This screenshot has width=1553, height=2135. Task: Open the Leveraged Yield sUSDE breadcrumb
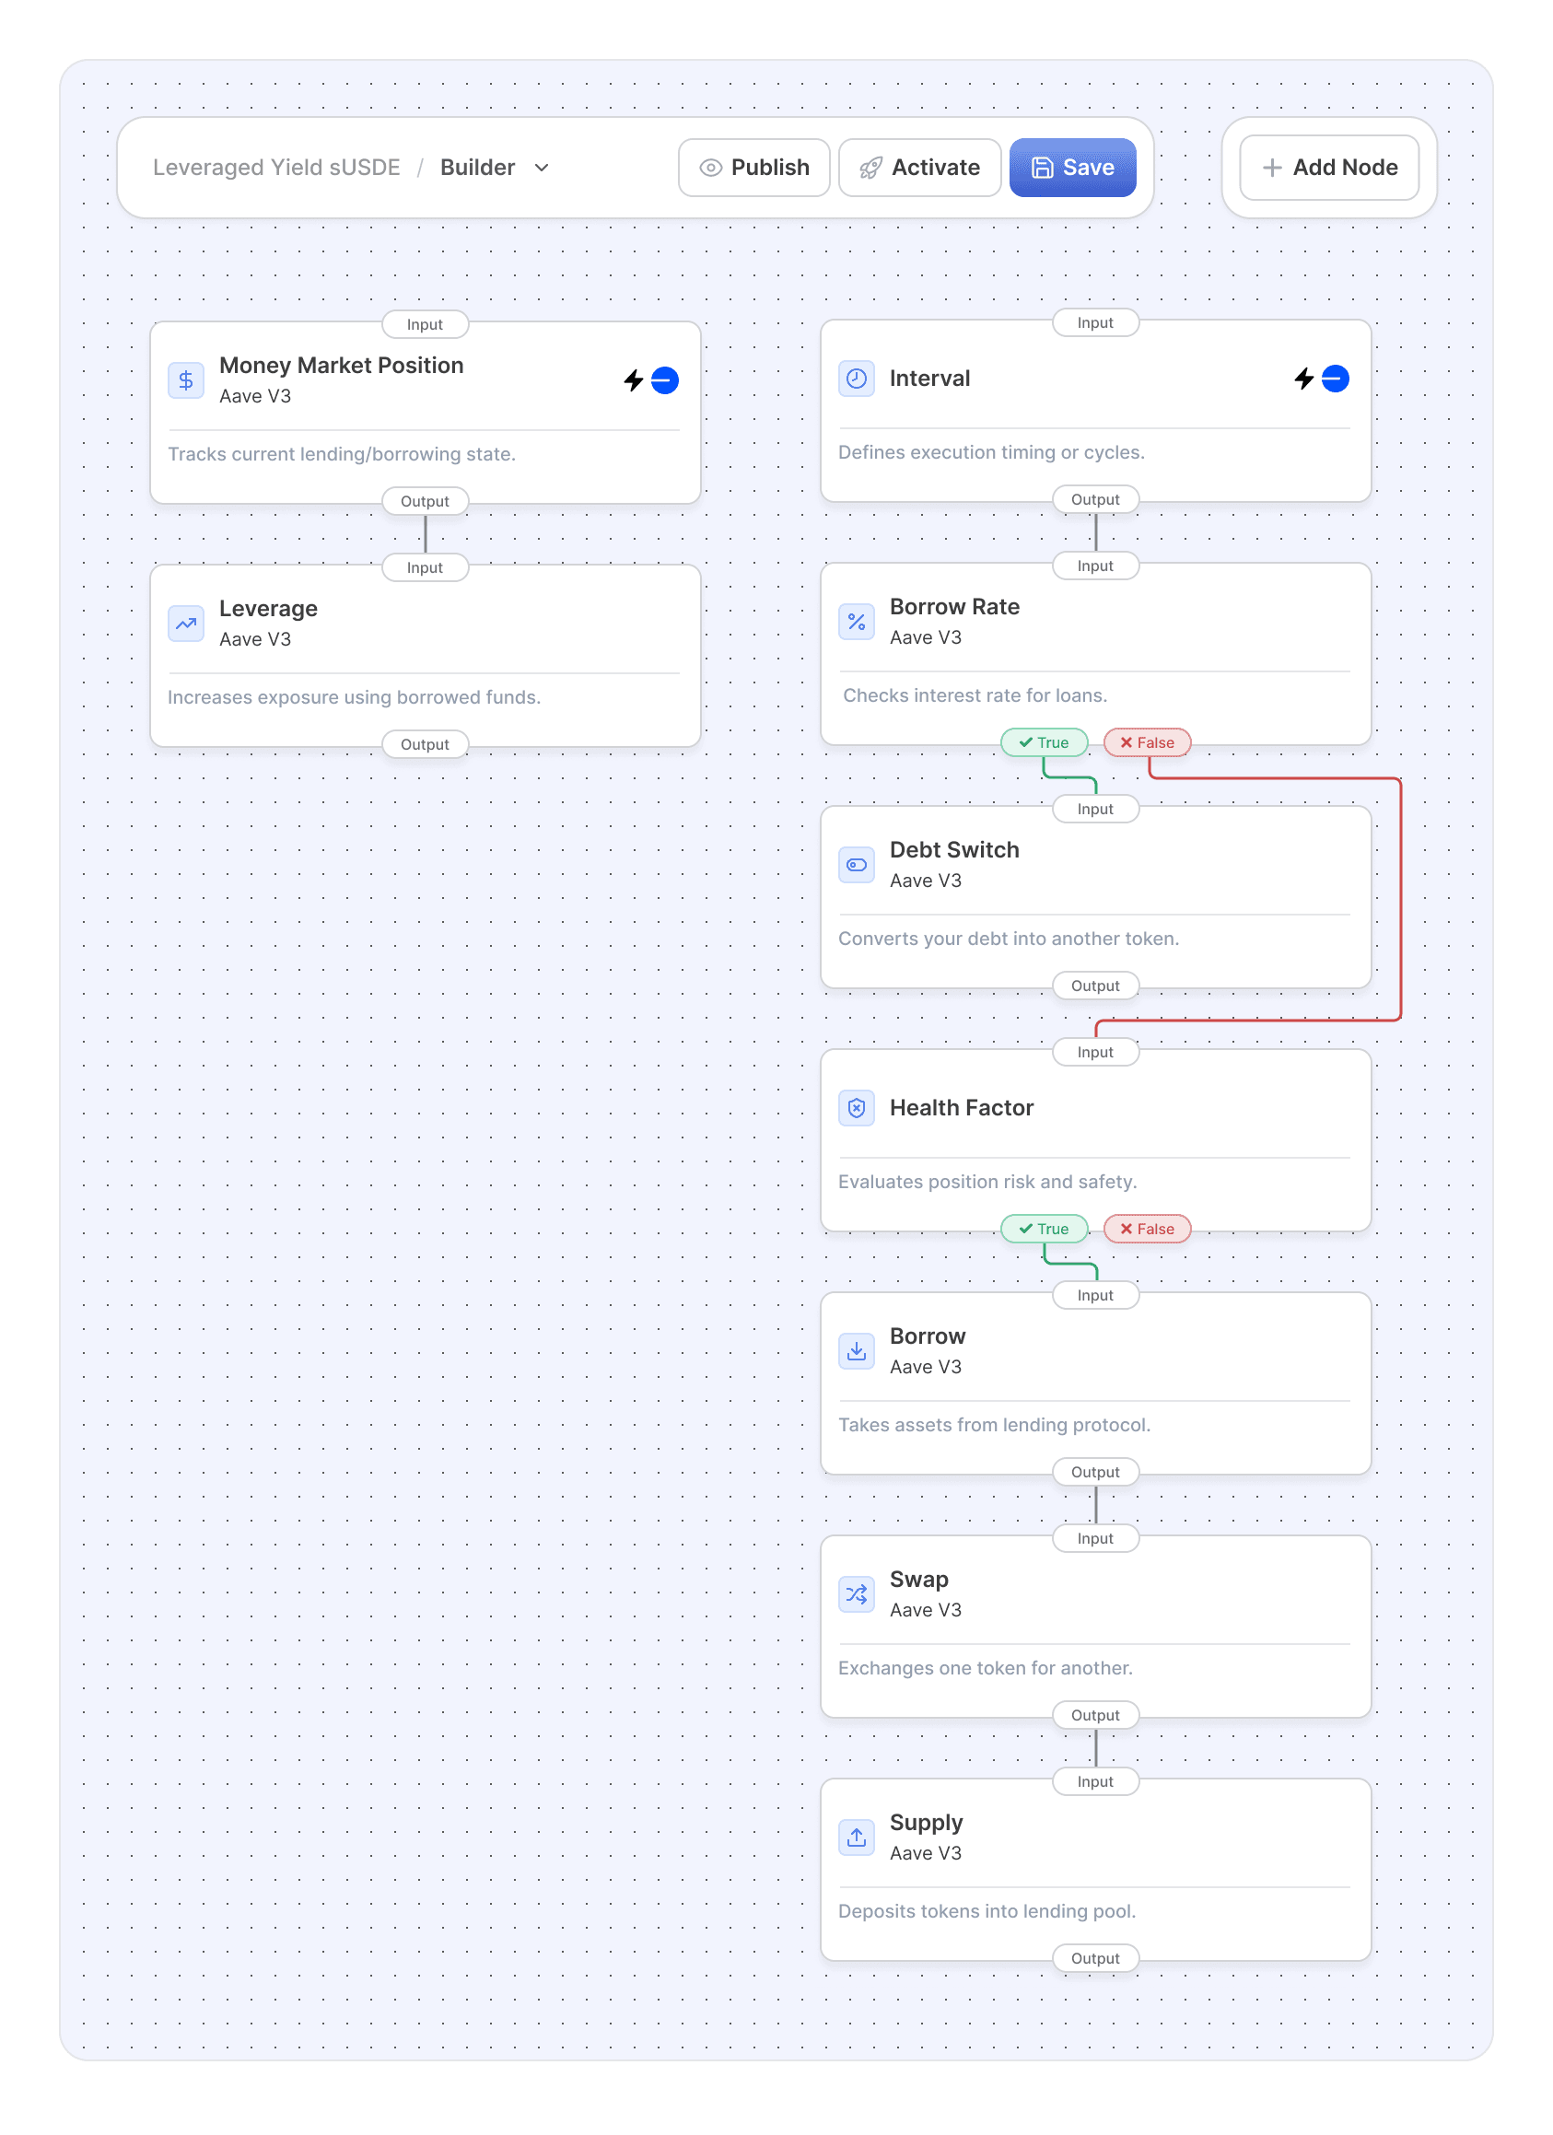pos(275,168)
